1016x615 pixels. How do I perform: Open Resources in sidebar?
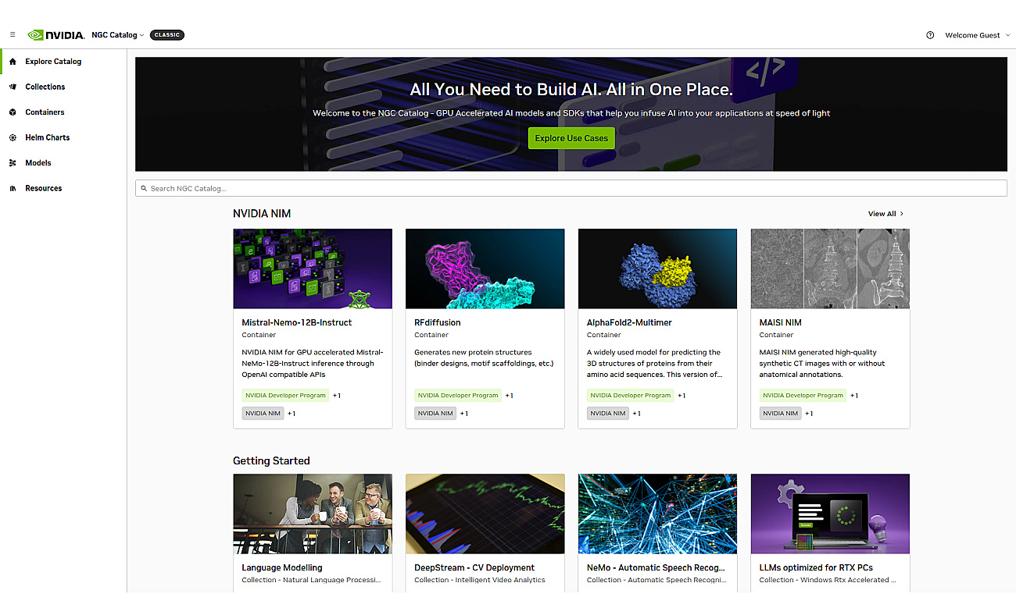coord(44,188)
